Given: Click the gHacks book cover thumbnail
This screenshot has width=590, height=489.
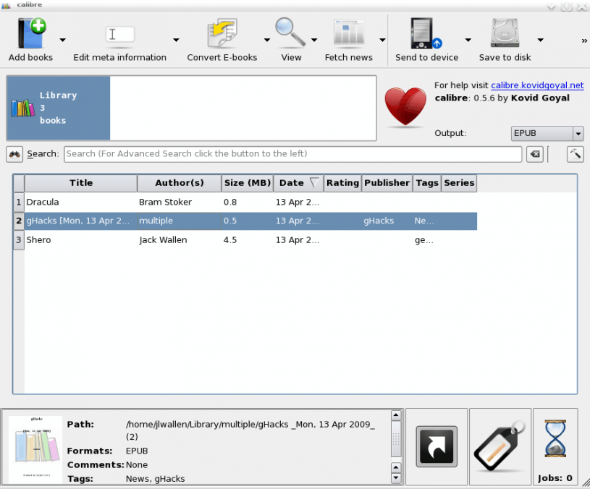Looking at the screenshot, I should coord(35,449).
